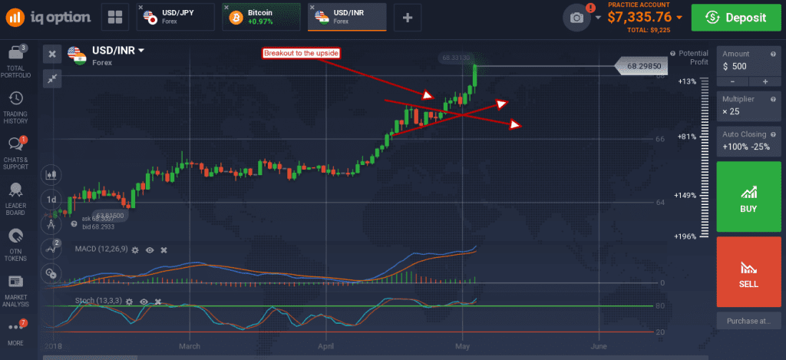Close the USD/INR chart panel
786x360 pixels.
[x=52, y=54]
